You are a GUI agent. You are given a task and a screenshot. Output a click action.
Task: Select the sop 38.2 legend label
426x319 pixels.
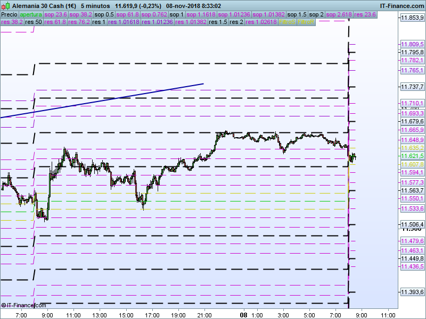point(80,14)
